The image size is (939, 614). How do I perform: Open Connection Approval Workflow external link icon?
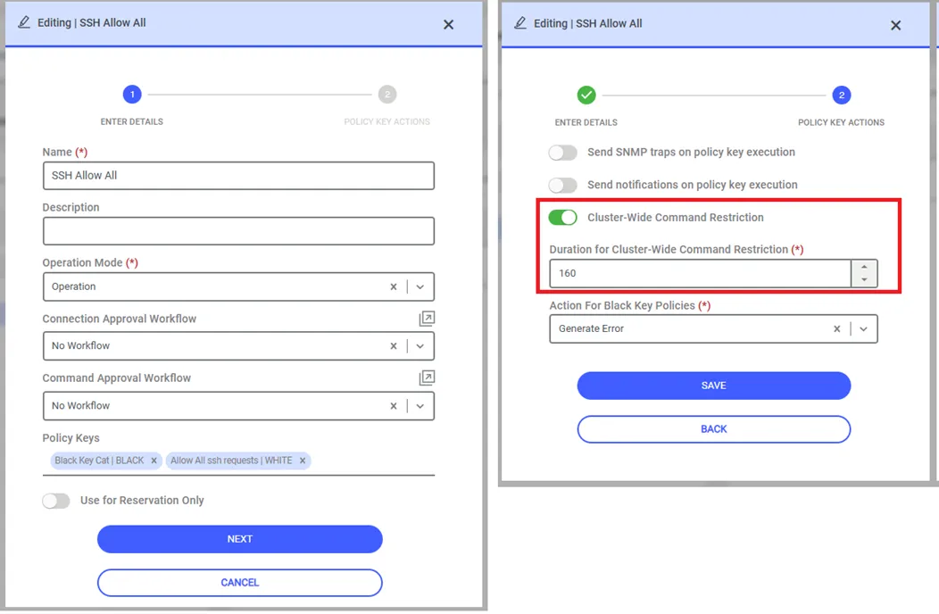click(x=427, y=318)
